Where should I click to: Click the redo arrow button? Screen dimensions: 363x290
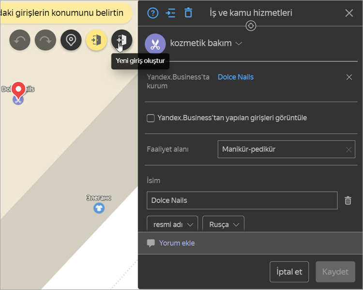tap(45, 40)
